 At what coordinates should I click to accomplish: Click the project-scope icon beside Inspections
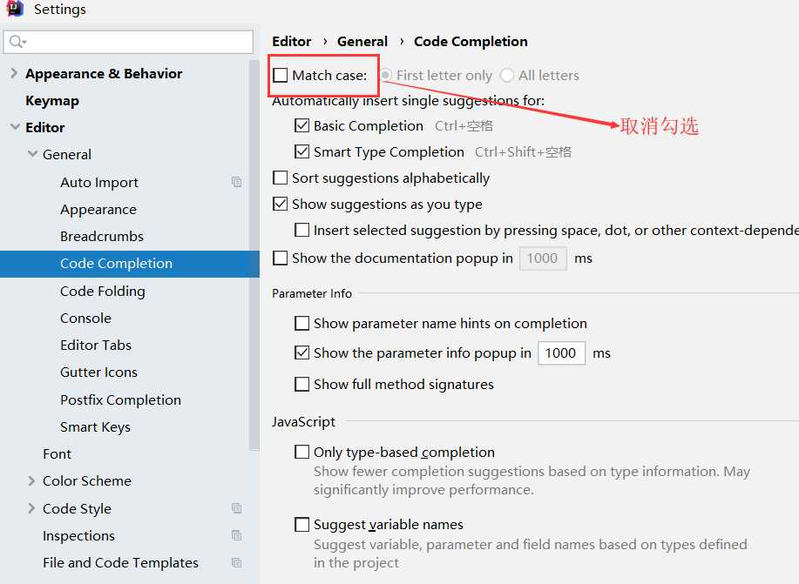236,535
